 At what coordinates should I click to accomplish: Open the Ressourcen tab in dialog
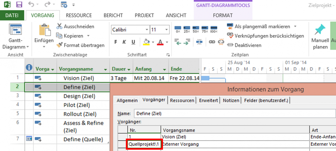183,100
